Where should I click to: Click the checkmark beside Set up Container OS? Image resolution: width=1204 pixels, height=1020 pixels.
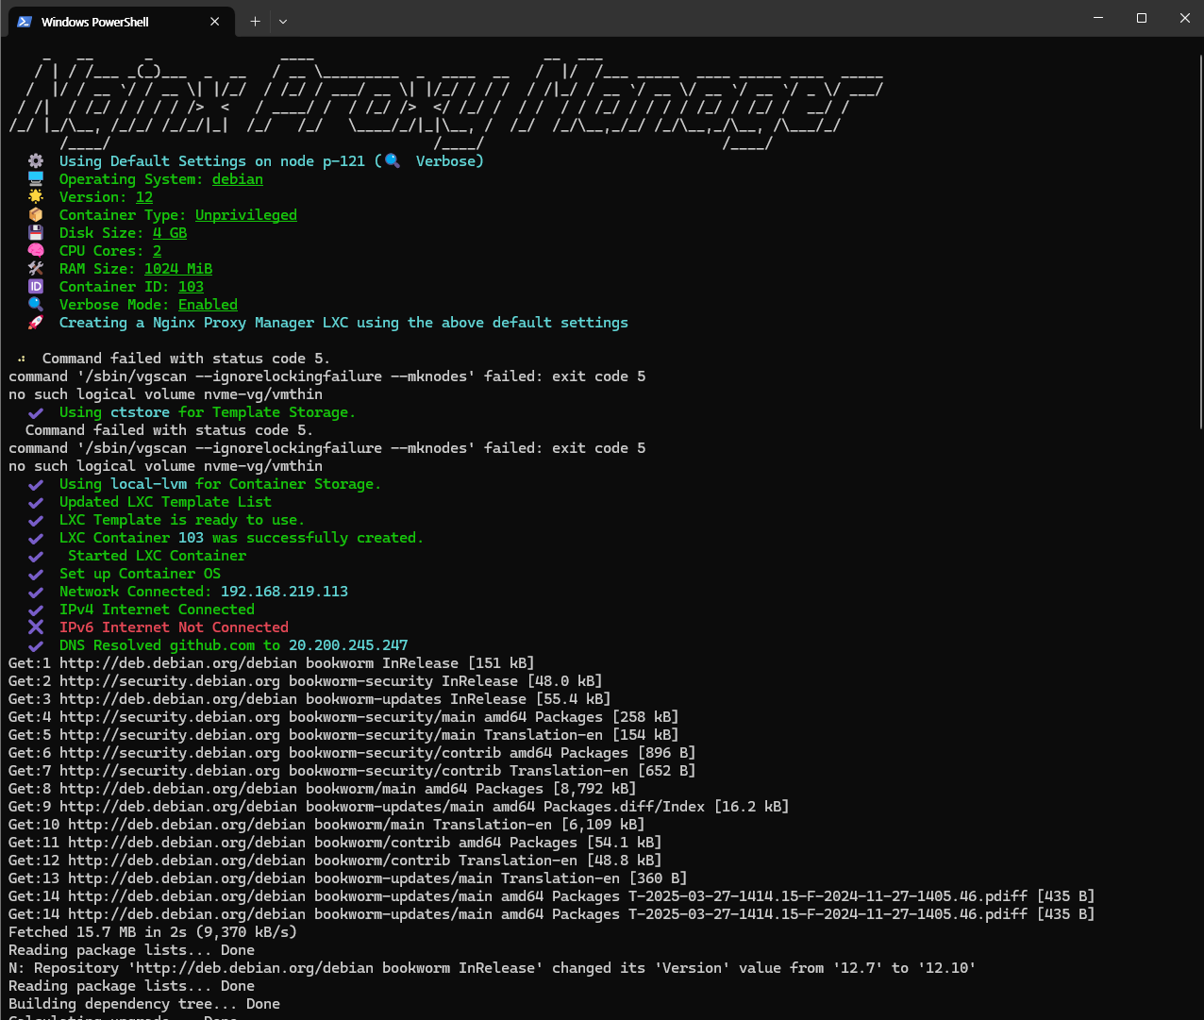point(36,574)
